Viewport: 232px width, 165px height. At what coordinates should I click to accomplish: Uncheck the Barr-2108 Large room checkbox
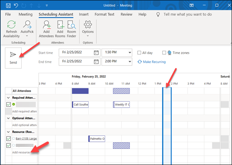point(8,139)
